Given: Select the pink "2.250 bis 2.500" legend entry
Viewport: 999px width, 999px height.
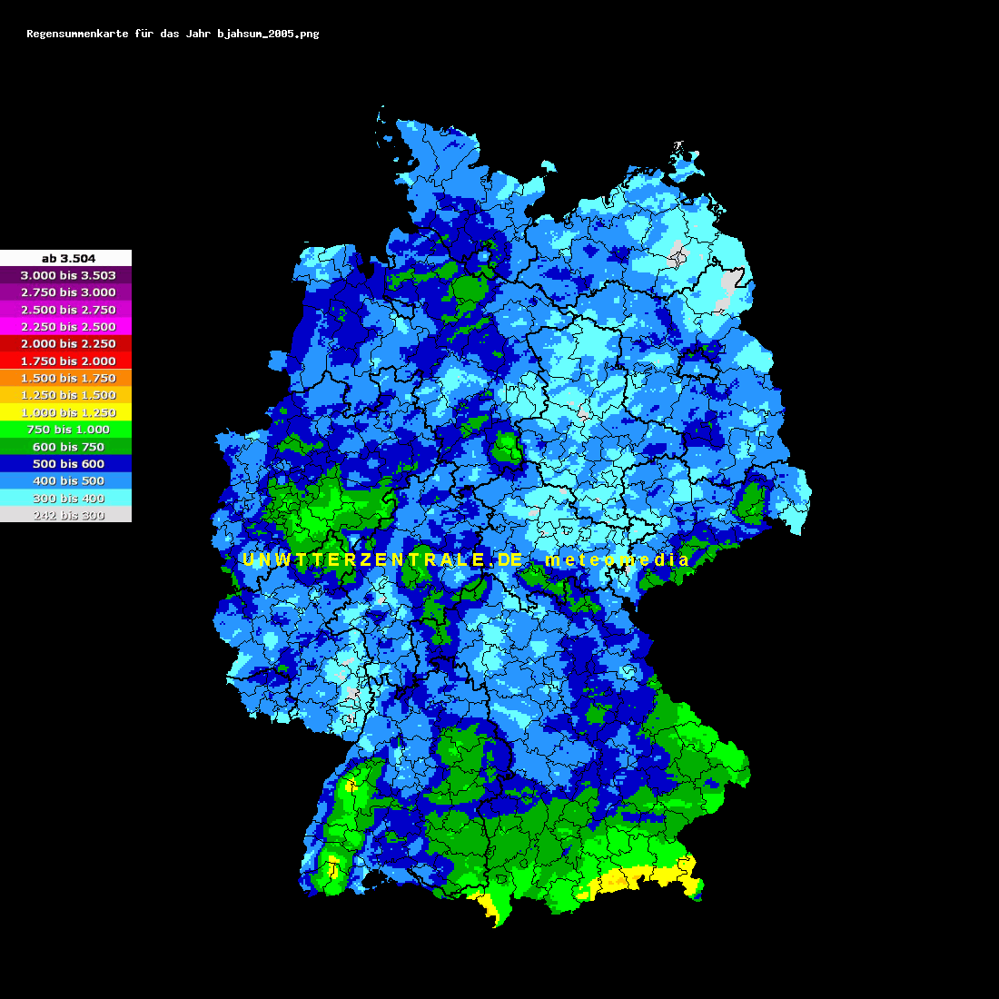Looking at the screenshot, I should pyautogui.click(x=66, y=327).
